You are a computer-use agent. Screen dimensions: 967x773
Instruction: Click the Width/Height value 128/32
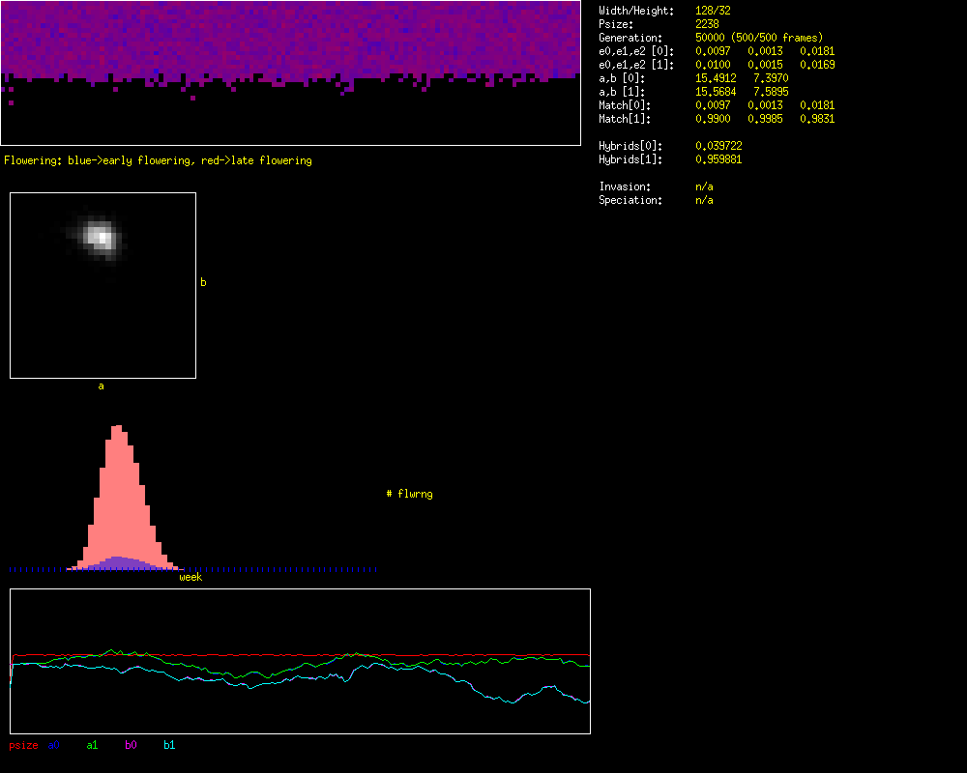[x=713, y=11]
